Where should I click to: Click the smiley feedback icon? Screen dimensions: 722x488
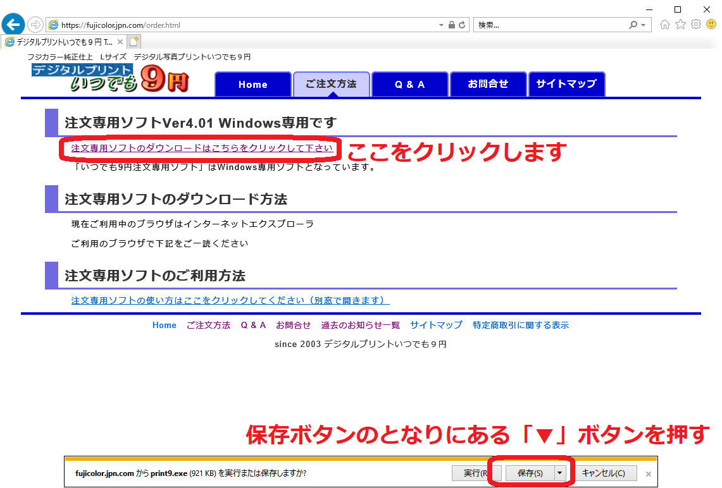tap(711, 25)
